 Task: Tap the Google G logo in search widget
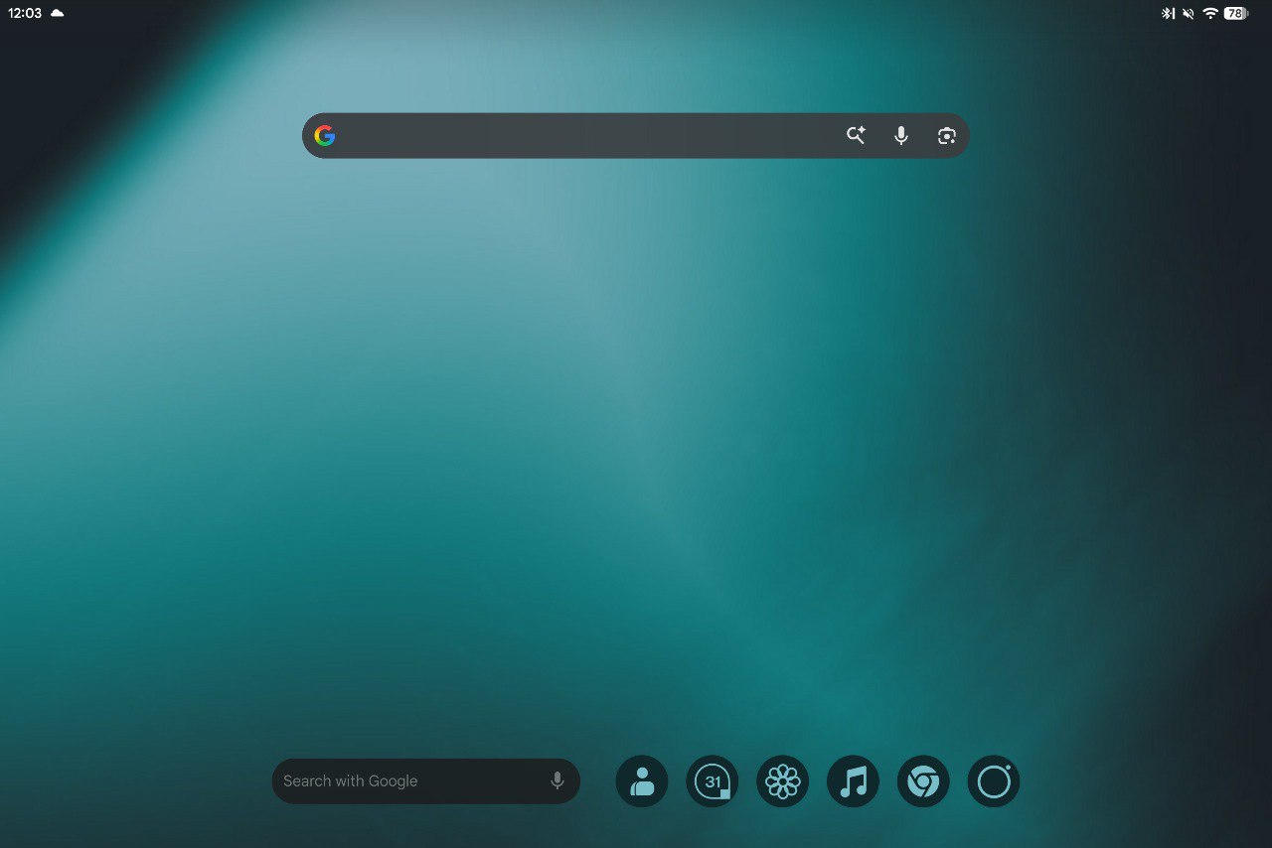pos(325,135)
